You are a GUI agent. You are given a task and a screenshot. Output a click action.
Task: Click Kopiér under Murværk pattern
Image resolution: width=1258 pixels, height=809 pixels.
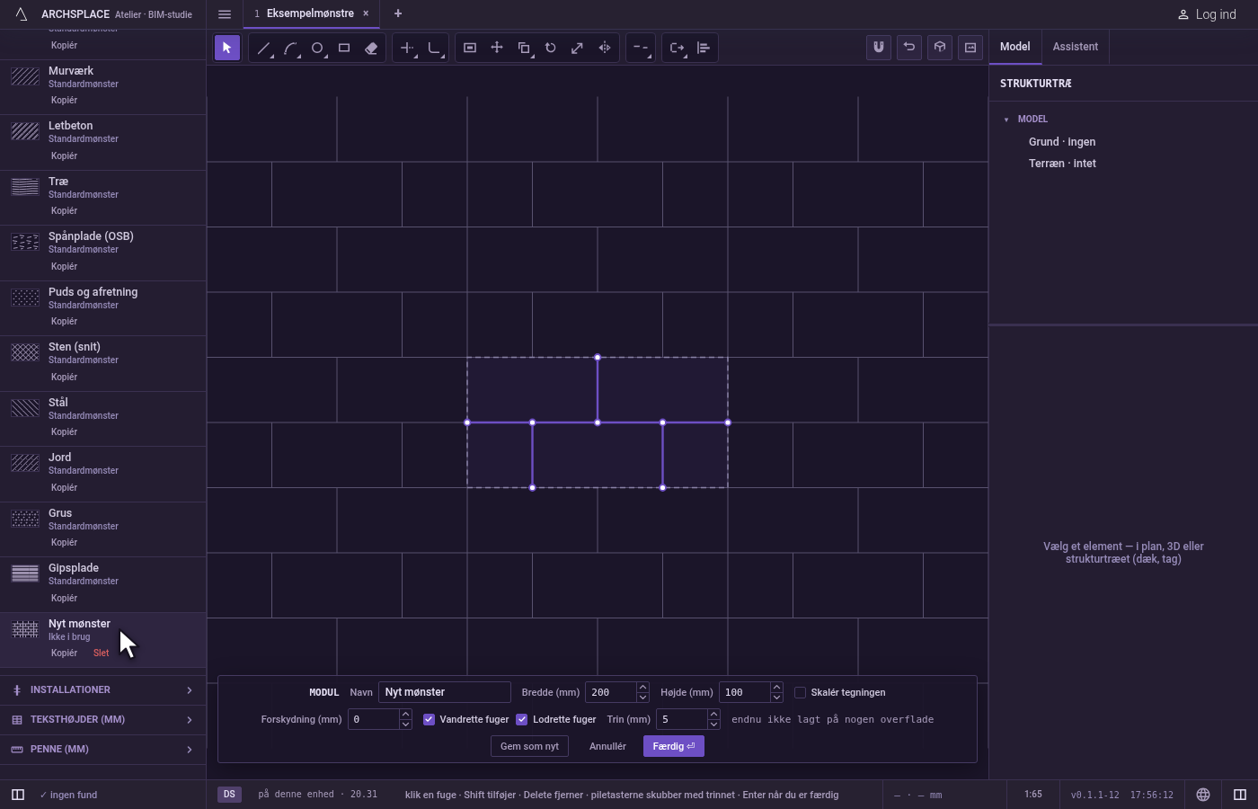click(x=64, y=101)
